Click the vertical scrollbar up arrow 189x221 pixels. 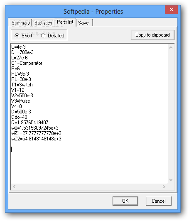coord(171,47)
